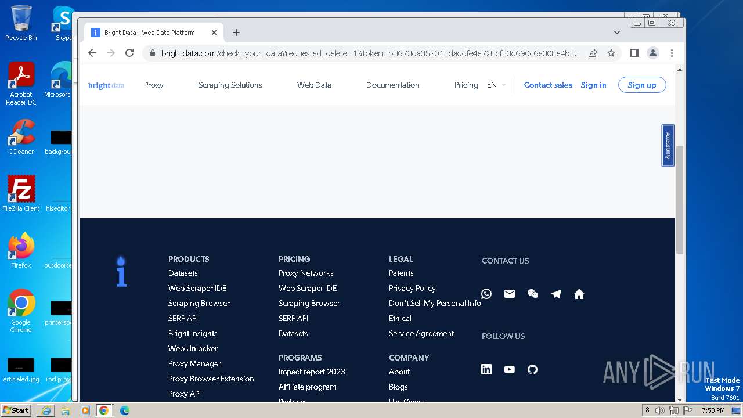Open the Web Unlocker products link
743x418 pixels.
tap(193, 348)
